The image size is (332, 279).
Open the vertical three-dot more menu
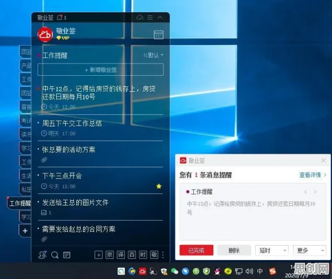pyautogui.click(x=163, y=255)
